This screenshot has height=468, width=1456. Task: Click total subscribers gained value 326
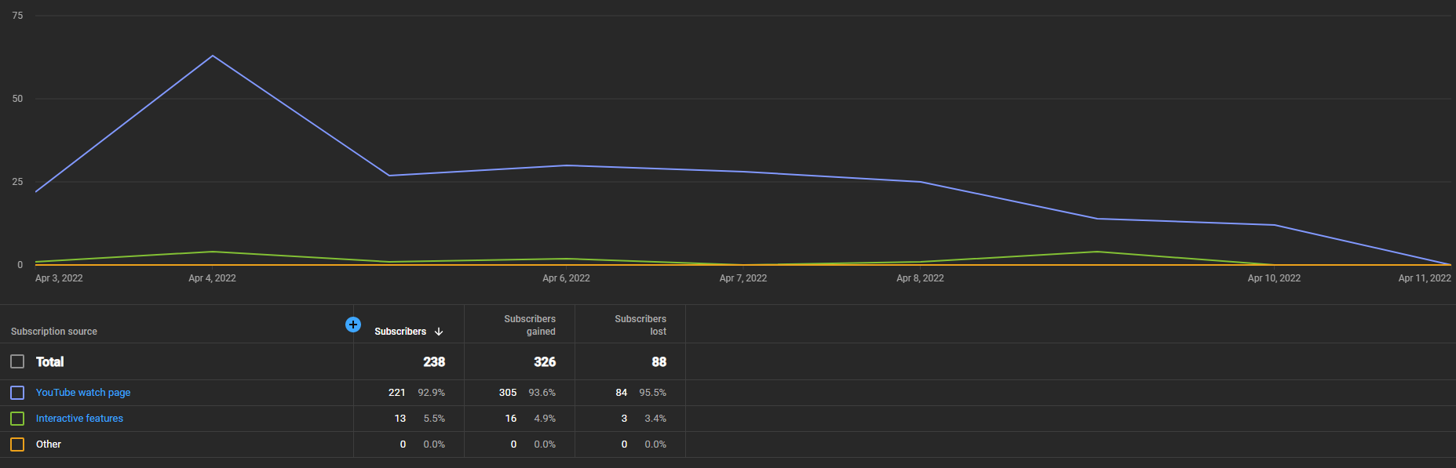click(545, 361)
